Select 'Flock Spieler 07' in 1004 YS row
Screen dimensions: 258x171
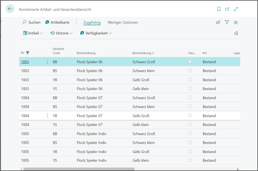click(x=90, y=124)
